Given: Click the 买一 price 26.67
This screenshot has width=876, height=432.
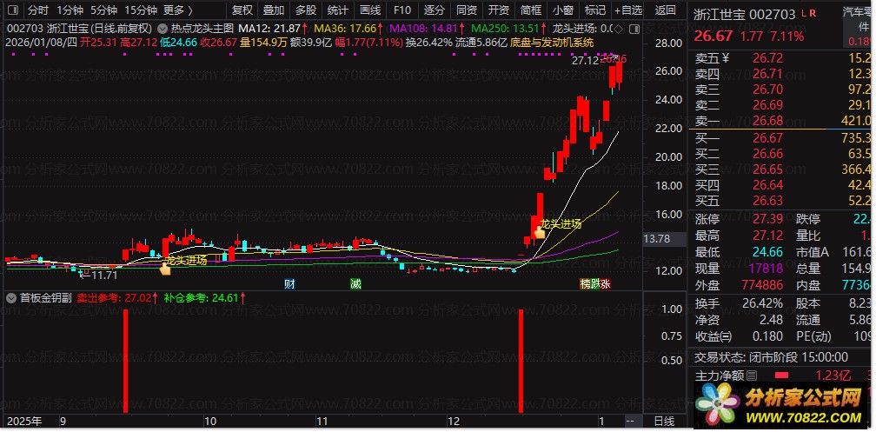Looking at the screenshot, I should (767, 137).
